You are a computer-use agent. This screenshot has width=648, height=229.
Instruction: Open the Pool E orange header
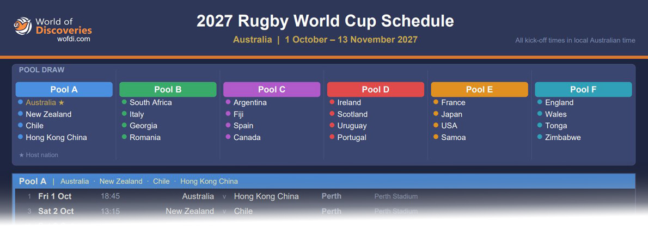pos(479,90)
